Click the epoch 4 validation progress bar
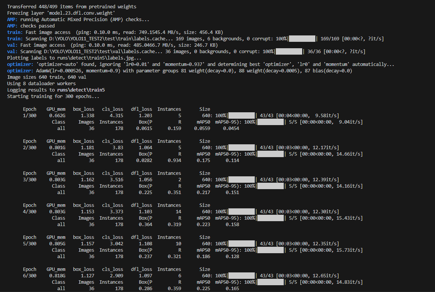The image size is (435, 292). tap(271, 218)
